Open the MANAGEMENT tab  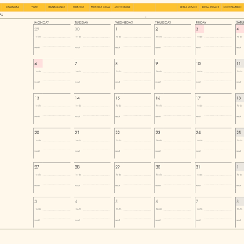tap(56, 7)
